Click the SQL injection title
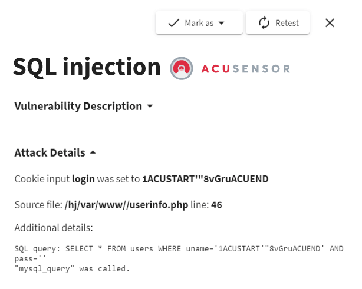 pyautogui.click(x=87, y=68)
